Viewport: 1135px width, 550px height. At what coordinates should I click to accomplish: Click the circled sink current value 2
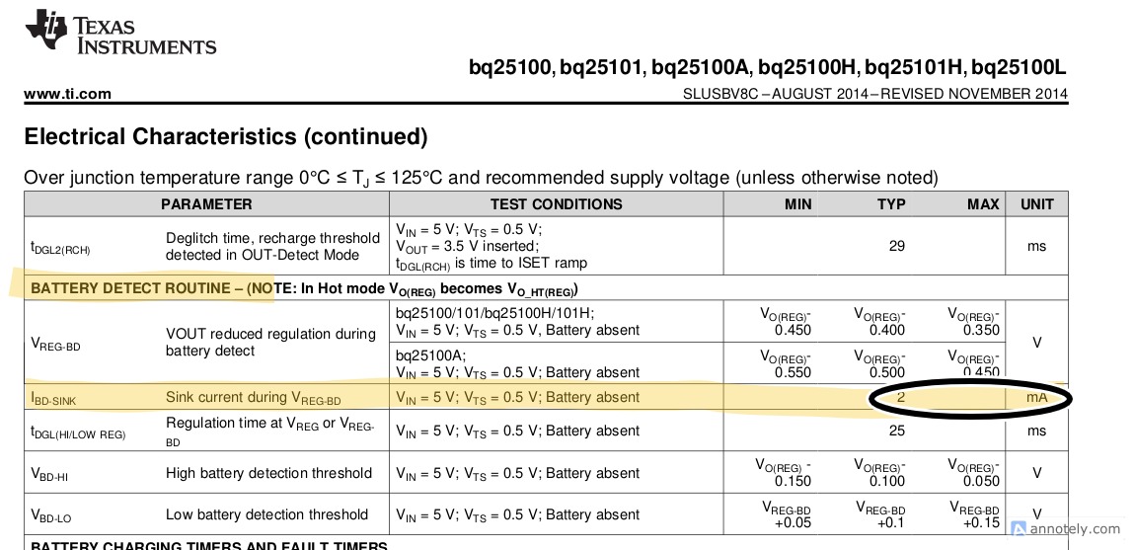click(900, 397)
